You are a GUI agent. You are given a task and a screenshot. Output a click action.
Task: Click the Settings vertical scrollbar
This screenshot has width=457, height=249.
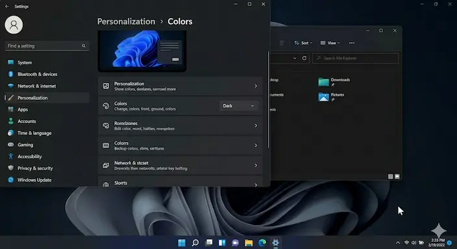tap(268, 99)
